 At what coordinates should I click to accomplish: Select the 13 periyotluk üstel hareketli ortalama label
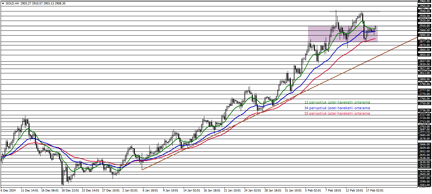[337, 102]
